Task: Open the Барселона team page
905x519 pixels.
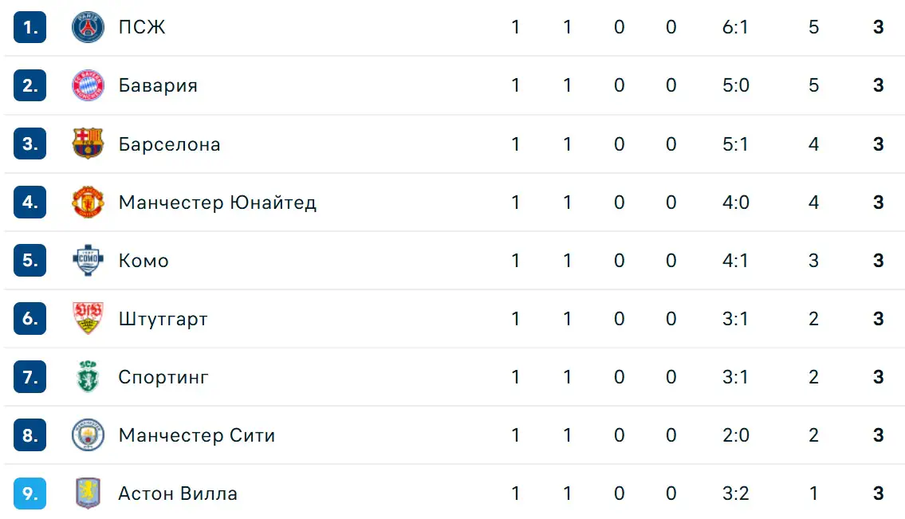Action: [169, 144]
